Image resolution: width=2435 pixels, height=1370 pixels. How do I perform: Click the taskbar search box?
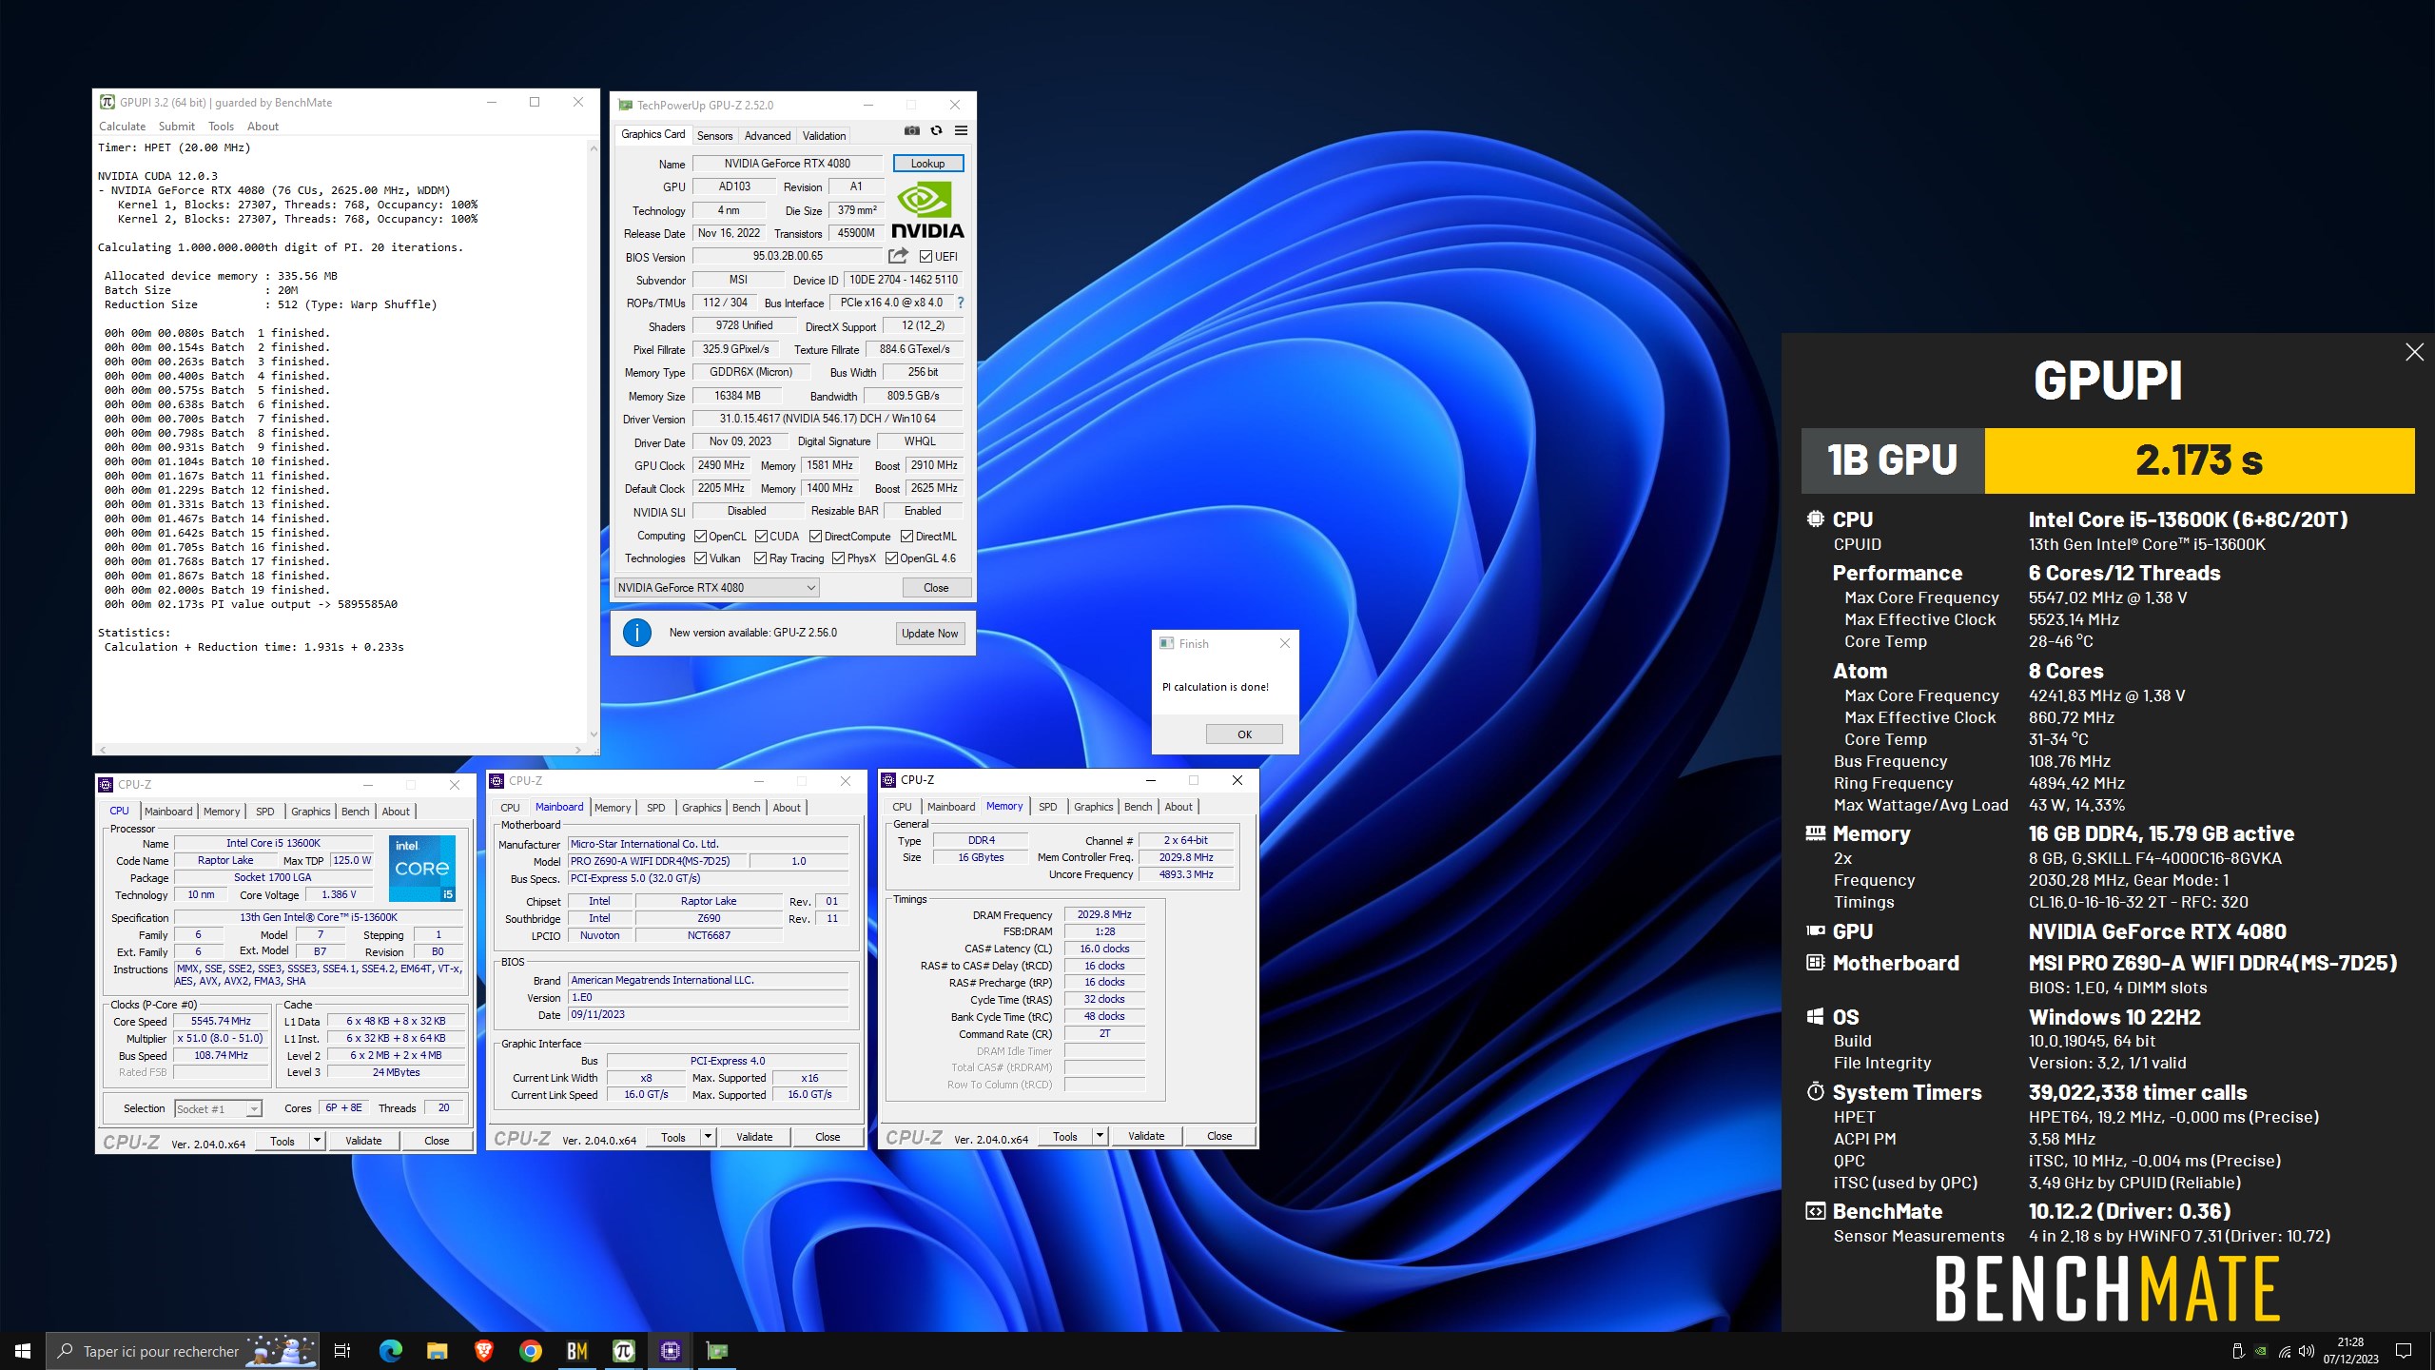pyautogui.click(x=183, y=1351)
